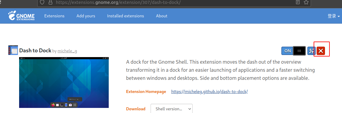This screenshot has height=113, width=342.
Task: Toggle reader view icon in address bar
Action: coord(297,2)
